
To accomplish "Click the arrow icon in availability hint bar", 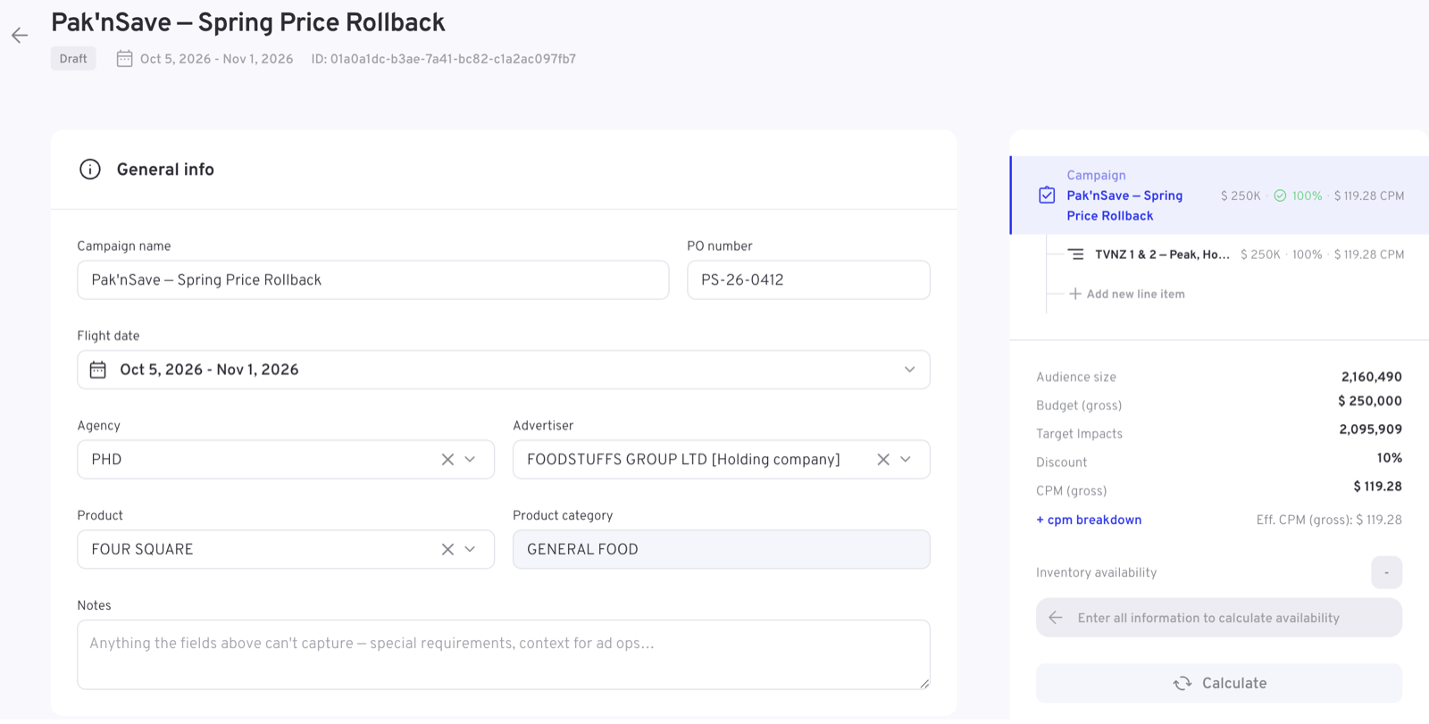I will (1056, 618).
